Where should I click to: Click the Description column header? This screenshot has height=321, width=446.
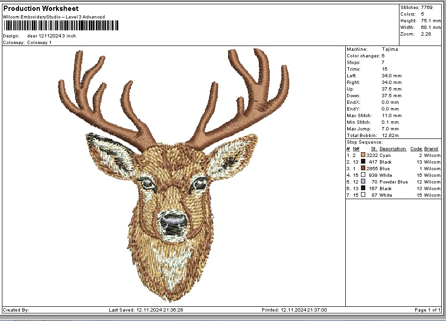click(x=392, y=149)
